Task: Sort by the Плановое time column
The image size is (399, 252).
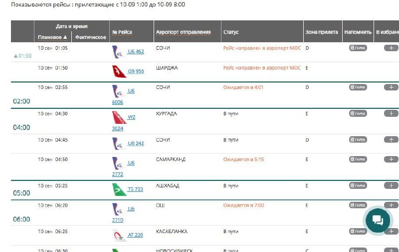Action: pyautogui.click(x=52, y=37)
